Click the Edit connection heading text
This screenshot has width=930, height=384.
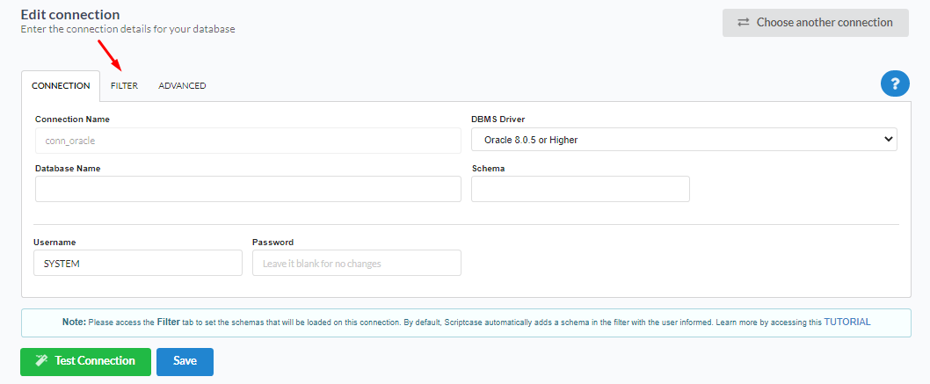click(x=70, y=14)
